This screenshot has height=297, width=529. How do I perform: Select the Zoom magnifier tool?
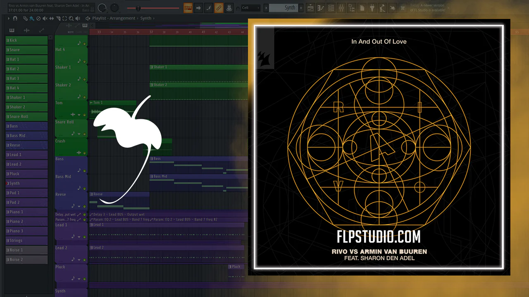(x=71, y=19)
